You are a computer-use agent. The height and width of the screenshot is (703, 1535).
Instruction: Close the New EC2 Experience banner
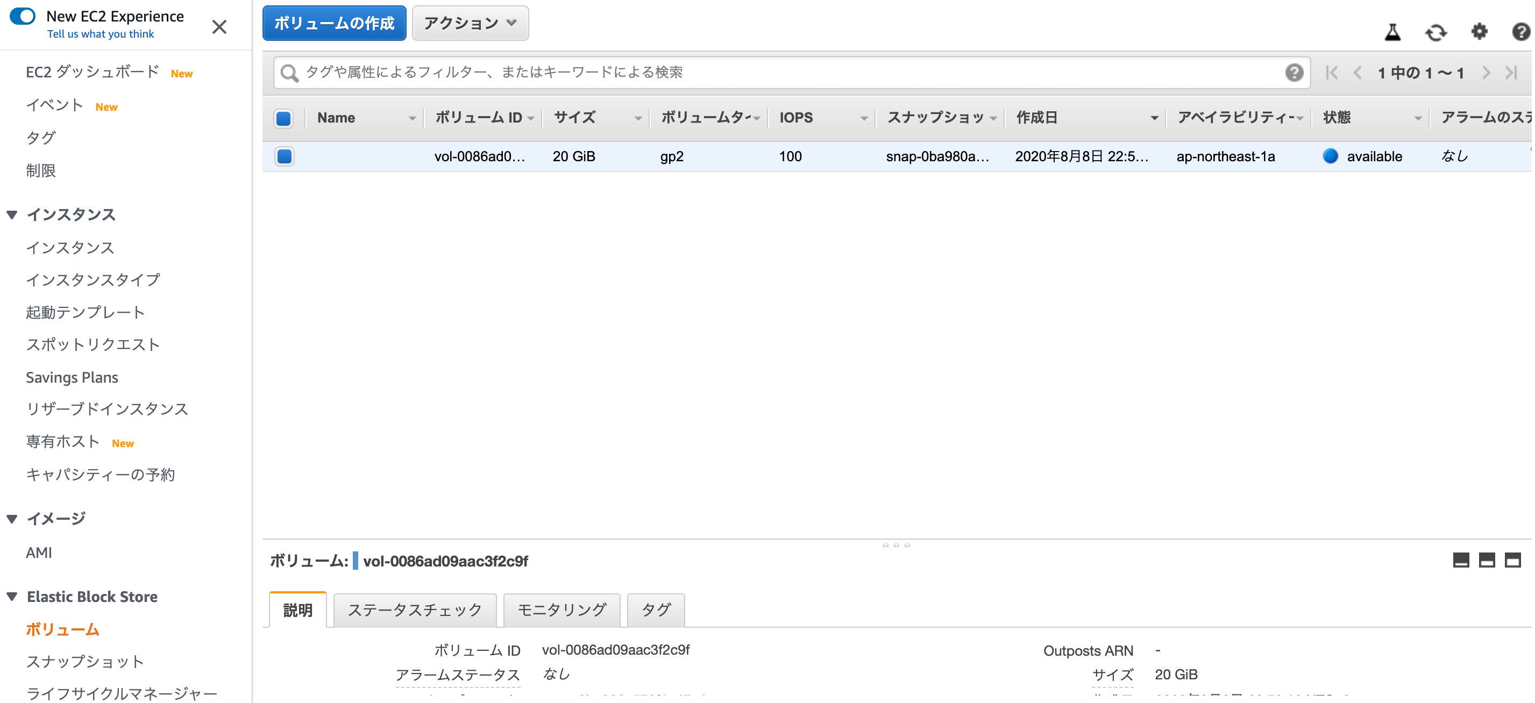pos(219,27)
